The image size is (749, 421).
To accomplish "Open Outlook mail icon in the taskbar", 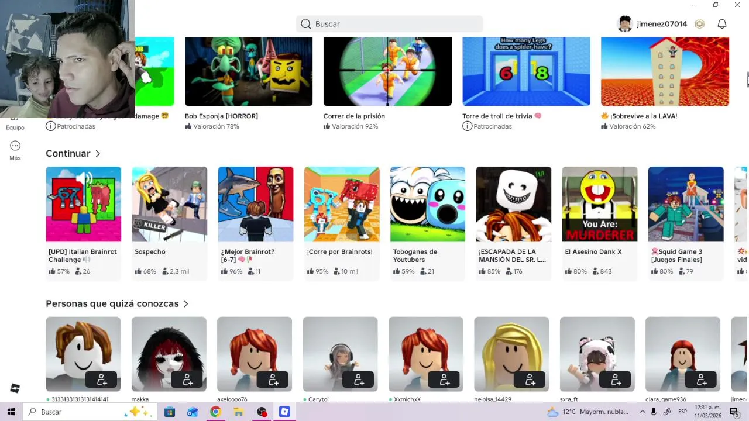I will (193, 412).
